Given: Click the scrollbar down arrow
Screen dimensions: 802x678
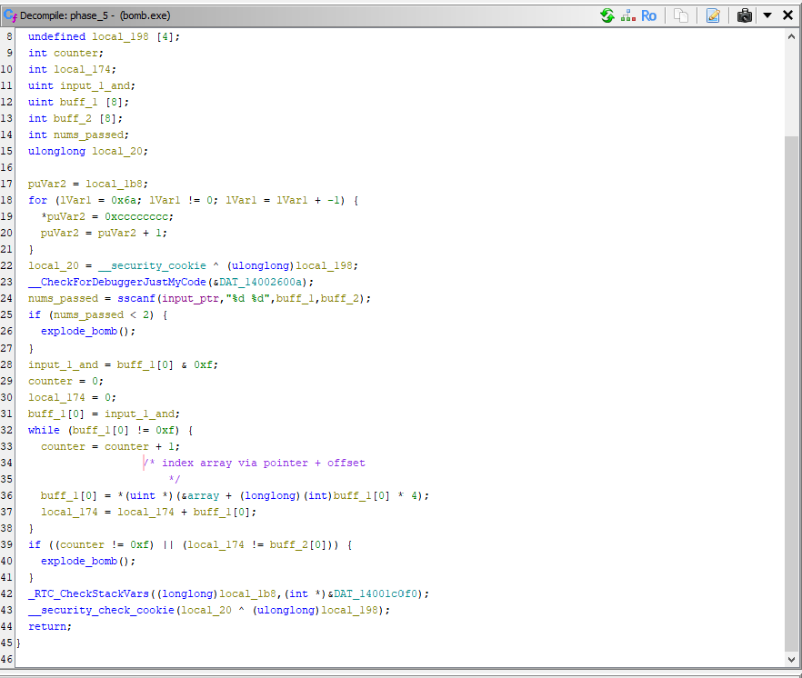Looking at the screenshot, I should tap(791, 658).
